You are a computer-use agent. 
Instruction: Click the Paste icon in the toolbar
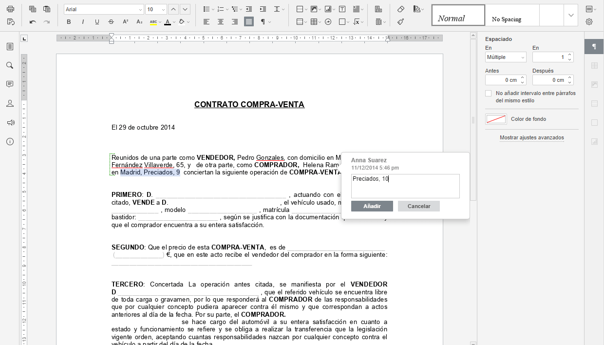[47, 9]
